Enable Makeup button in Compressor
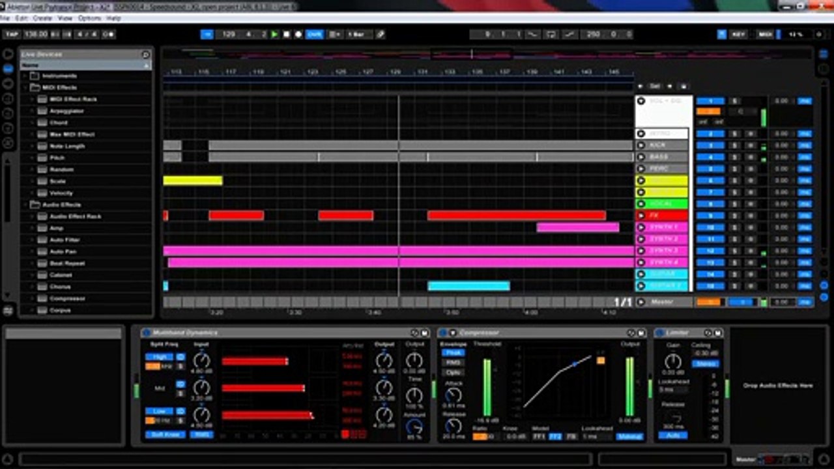Image resolution: width=834 pixels, height=469 pixels. coord(630,436)
